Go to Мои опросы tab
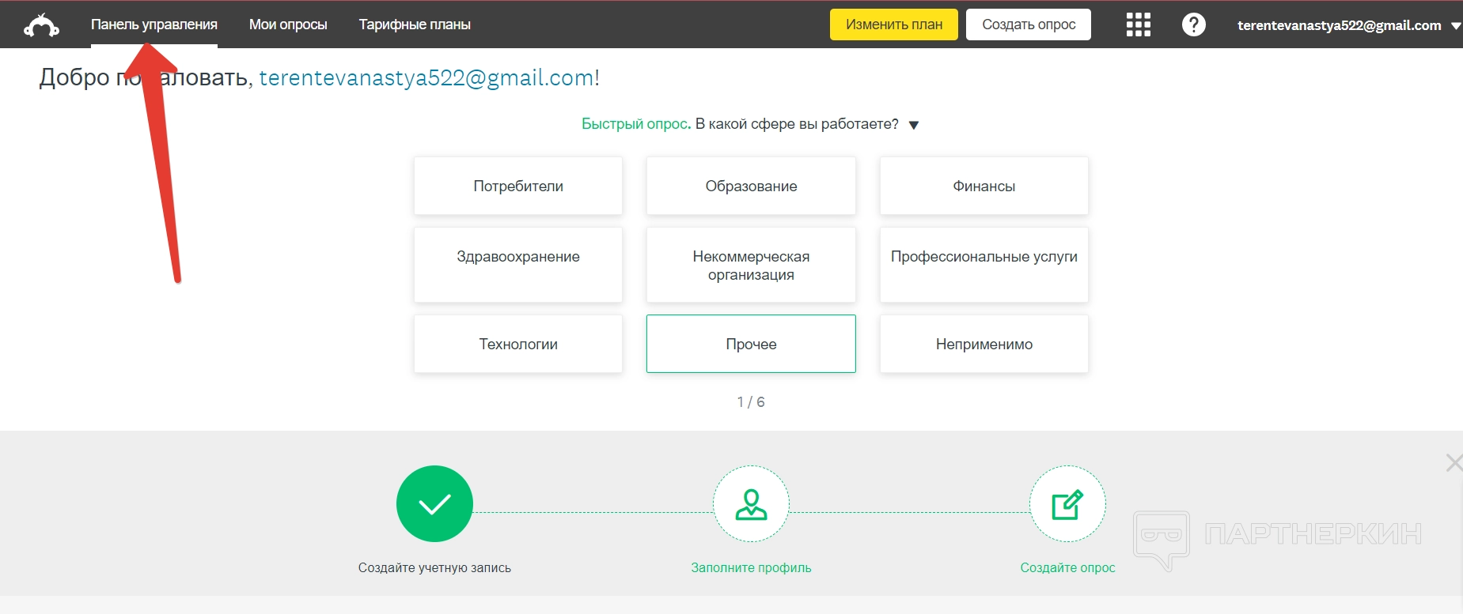 tap(288, 24)
